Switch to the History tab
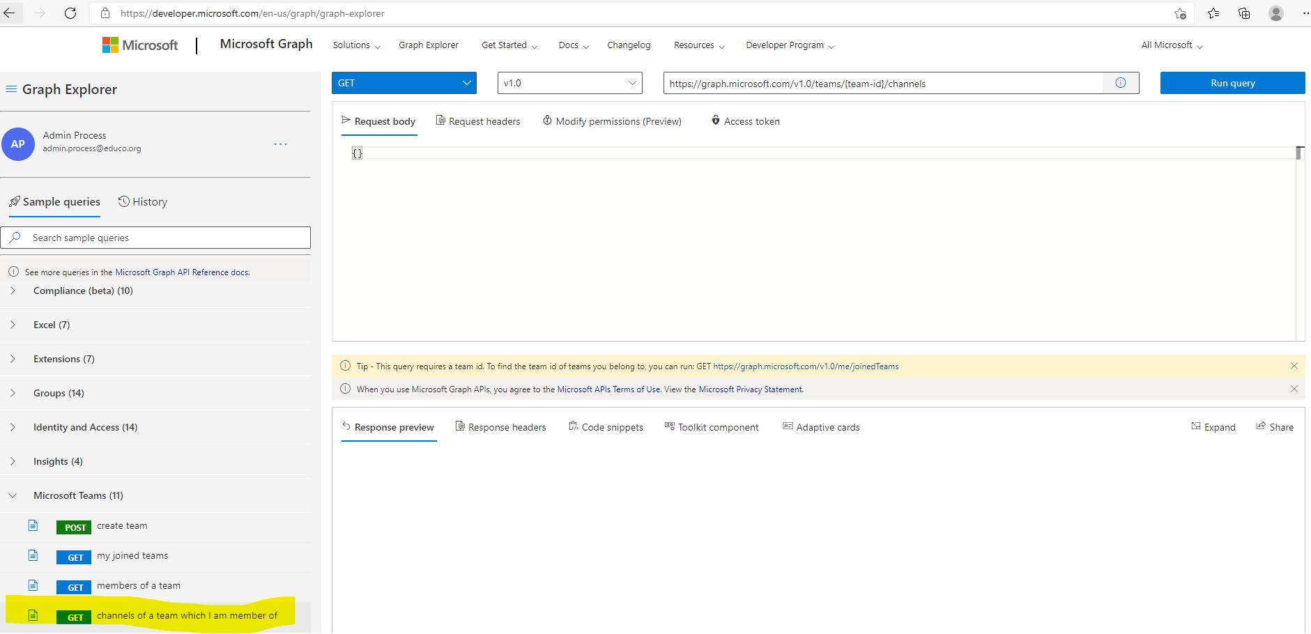 [143, 202]
